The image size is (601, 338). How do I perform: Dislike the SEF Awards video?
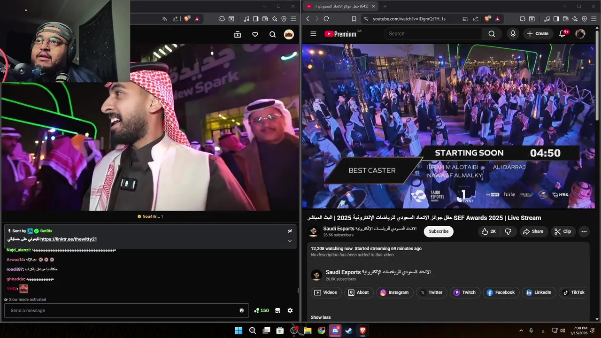pos(508,231)
